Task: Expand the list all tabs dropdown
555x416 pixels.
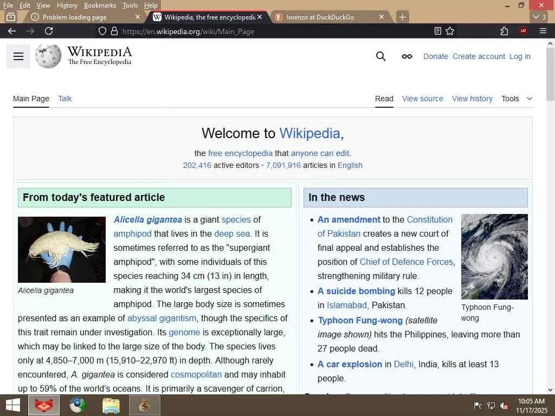Action: click(x=540, y=17)
